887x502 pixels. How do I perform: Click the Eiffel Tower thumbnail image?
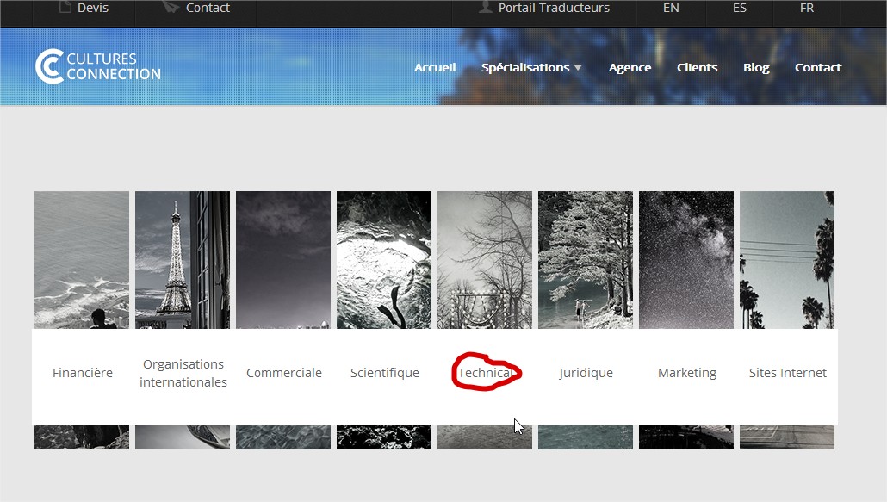[182, 258]
